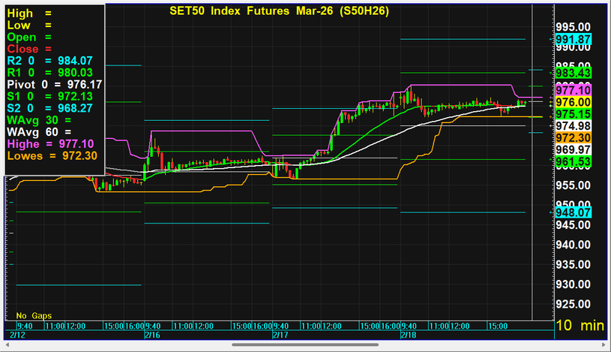Screen dimensions: 611x352
Task: Click the Highe legend entry
Action: point(49,143)
